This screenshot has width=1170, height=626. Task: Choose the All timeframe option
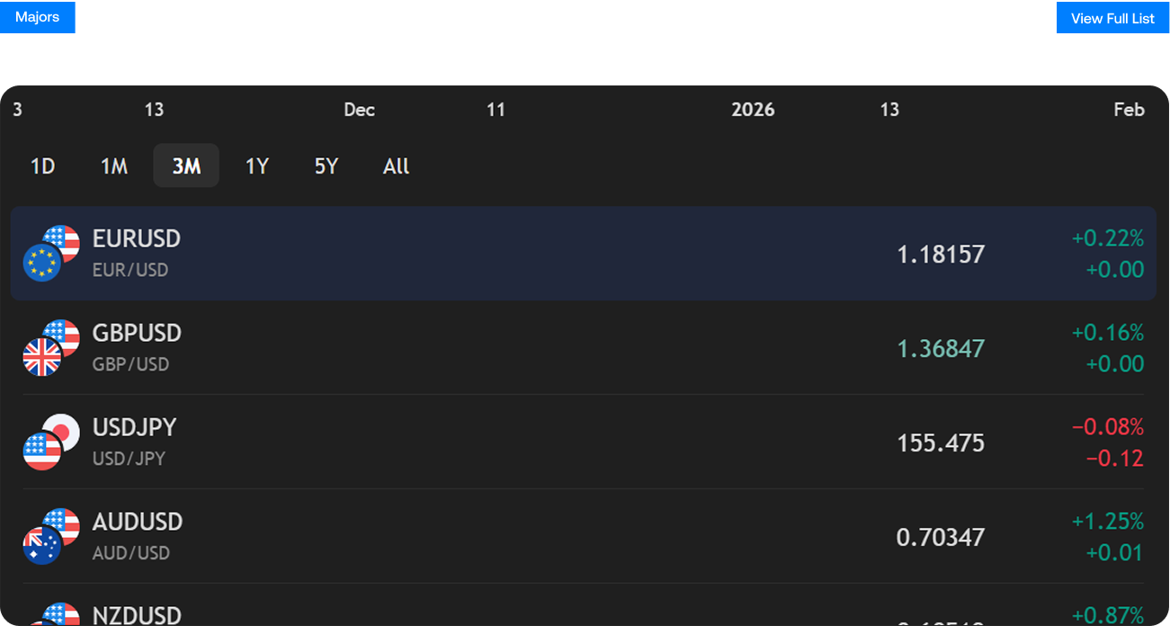(x=396, y=165)
